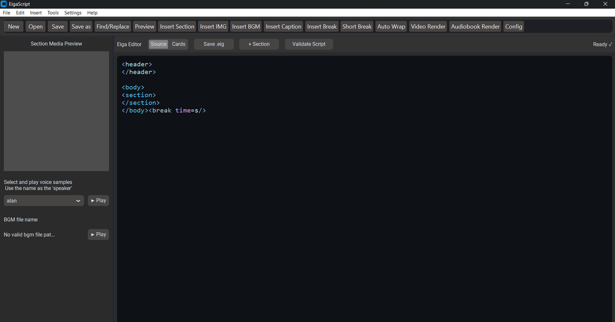The width and height of the screenshot is (615, 322).
Task: Open the Tools menu
Action: point(53,13)
